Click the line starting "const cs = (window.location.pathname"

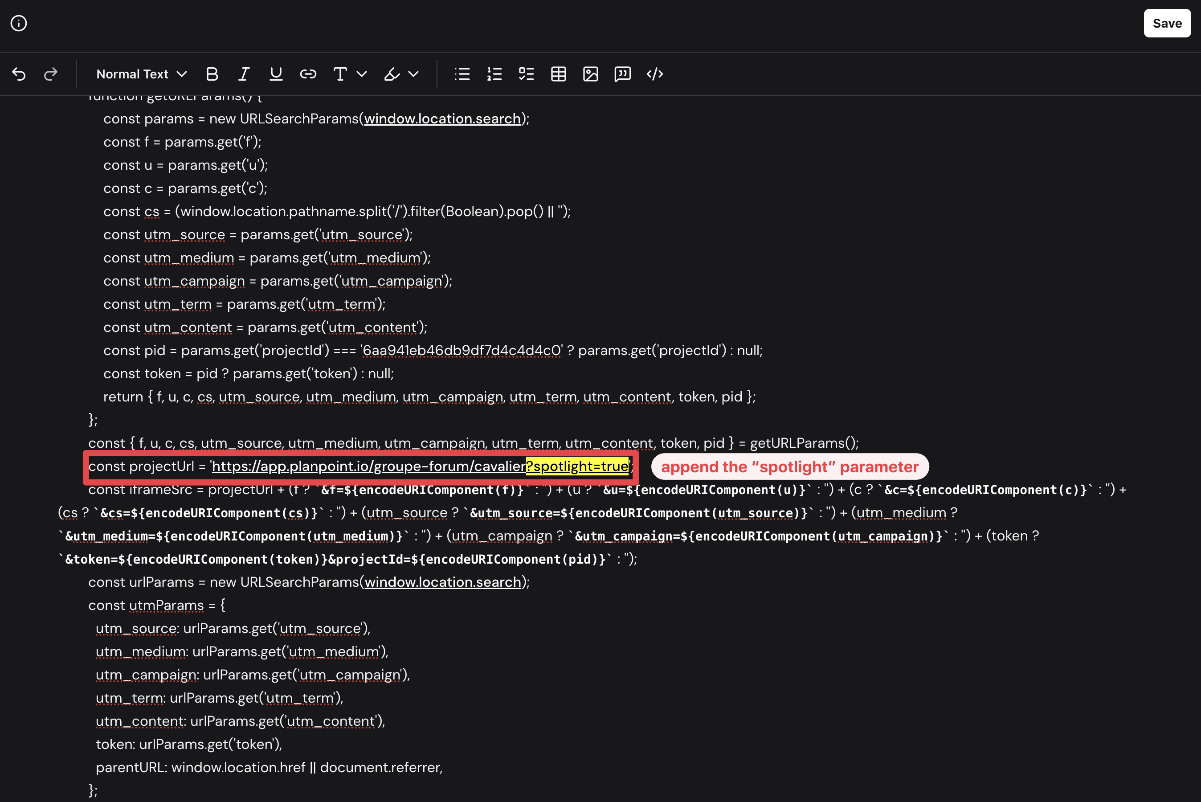(x=337, y=211)
